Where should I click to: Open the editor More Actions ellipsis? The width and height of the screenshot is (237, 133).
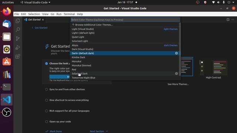point(233,20)
